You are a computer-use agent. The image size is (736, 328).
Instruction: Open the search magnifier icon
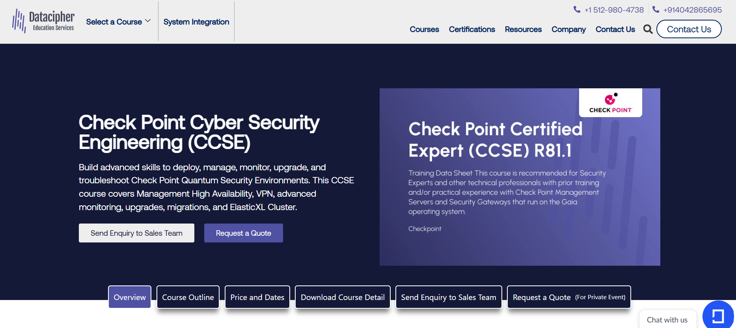coord(648,29)
